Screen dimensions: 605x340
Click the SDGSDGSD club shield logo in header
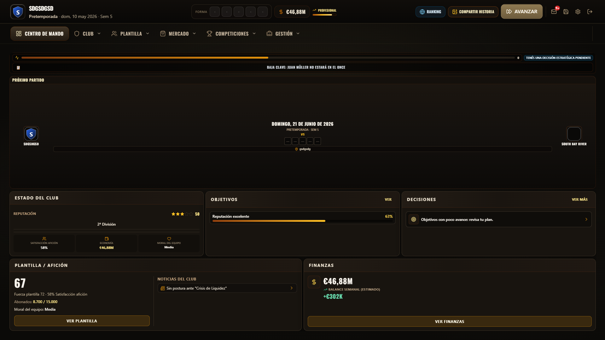coord(18,12)
